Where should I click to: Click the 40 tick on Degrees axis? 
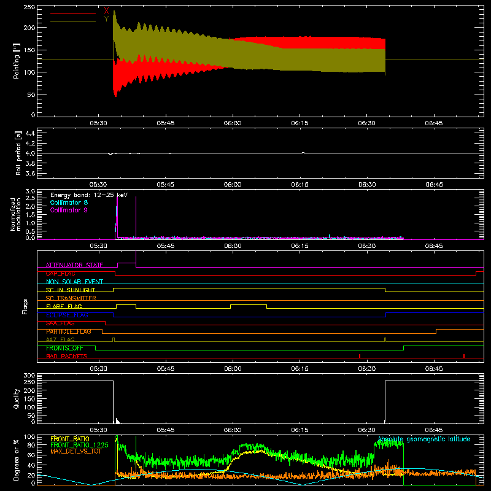[x=32, y=465]
